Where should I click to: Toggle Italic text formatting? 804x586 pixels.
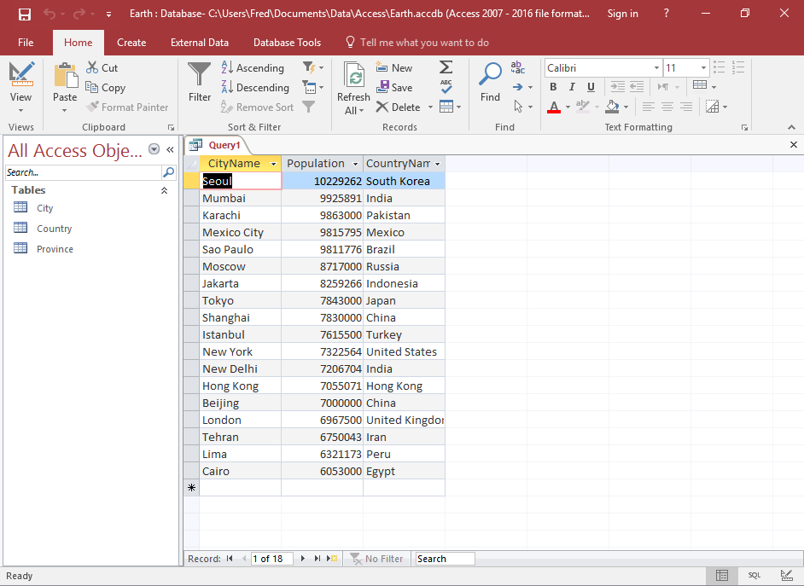pos(573,87)
